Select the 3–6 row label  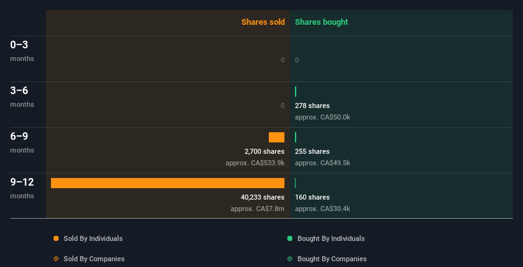pos(19,90)
